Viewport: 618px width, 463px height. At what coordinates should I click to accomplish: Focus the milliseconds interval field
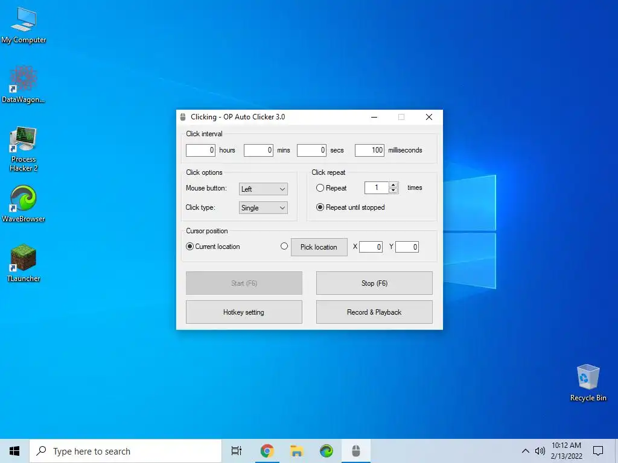pyautogui.click(x=369, y=150)
